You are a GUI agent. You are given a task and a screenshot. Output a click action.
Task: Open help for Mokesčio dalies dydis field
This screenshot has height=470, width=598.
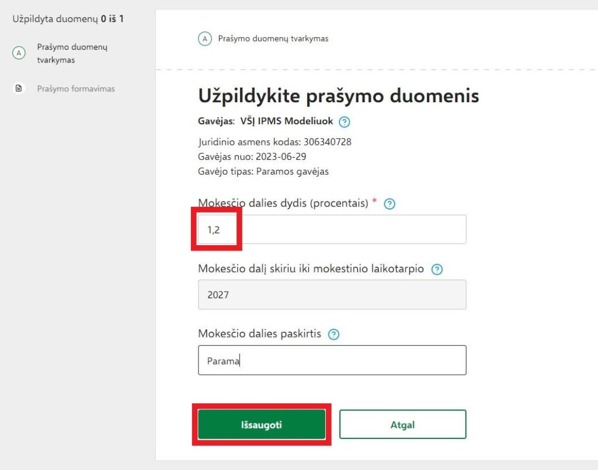[x=390, y=204]
